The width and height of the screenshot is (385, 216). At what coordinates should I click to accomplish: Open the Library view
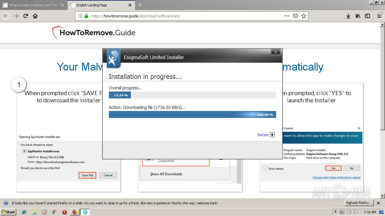point(358,16)
